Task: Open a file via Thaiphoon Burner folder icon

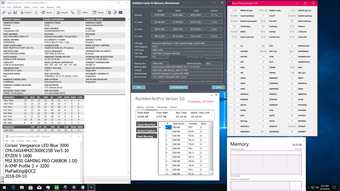Action: point(10,12)
